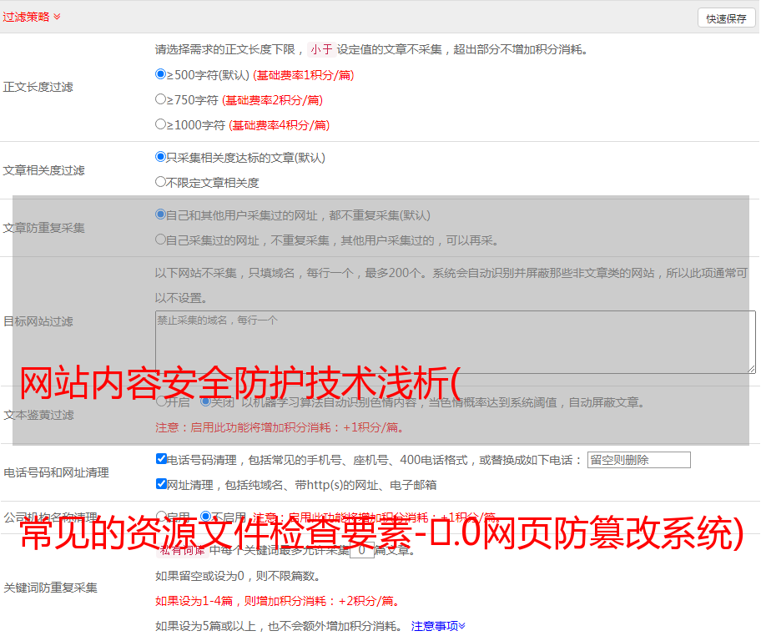
Task: Click the 禁止采集的域名 text area
Action: click(455, 342)
